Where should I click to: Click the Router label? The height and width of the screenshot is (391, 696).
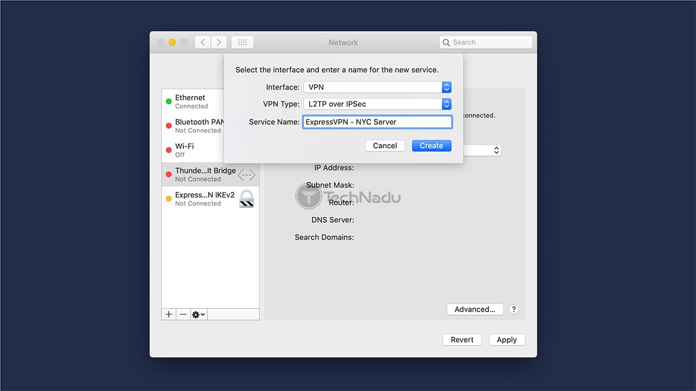pyautogui.click(x=341, y=203)
